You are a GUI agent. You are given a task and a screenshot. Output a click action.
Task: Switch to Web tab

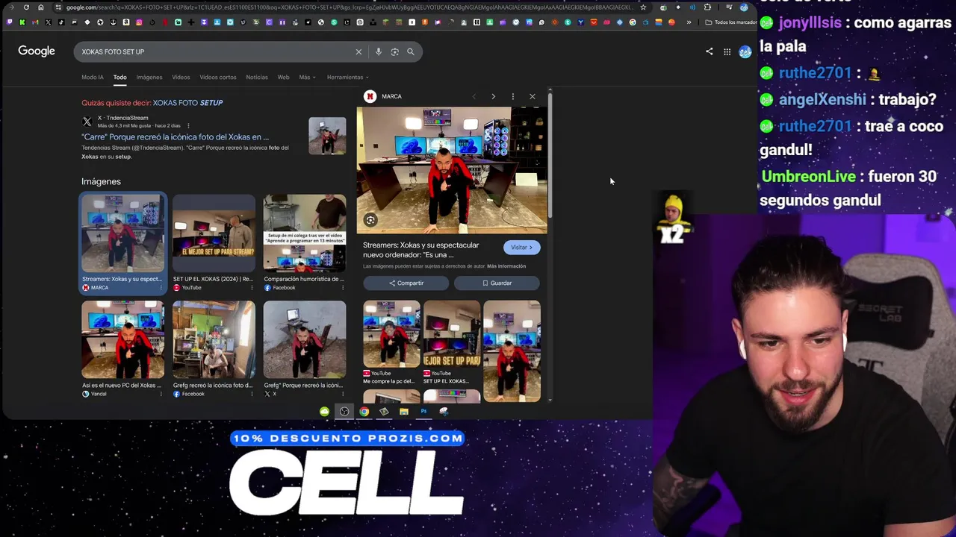point(283,77)
